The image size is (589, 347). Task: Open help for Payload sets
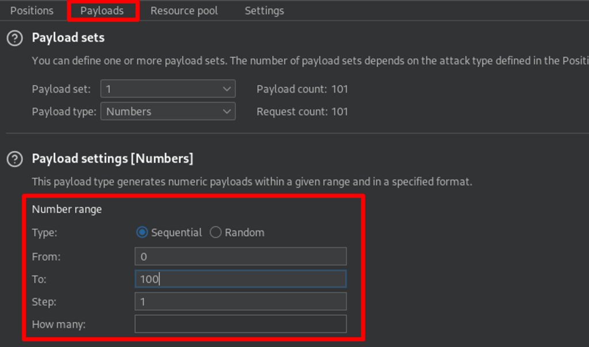coord(14,38)
